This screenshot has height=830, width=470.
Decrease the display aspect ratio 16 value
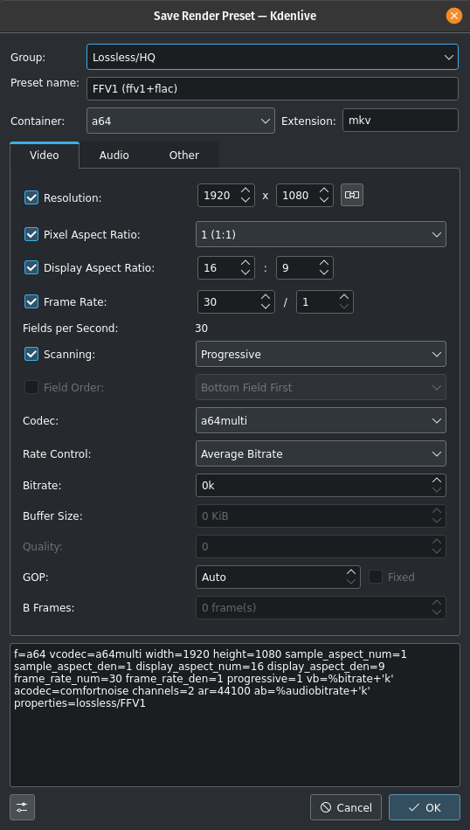click(x=245, y=273)
